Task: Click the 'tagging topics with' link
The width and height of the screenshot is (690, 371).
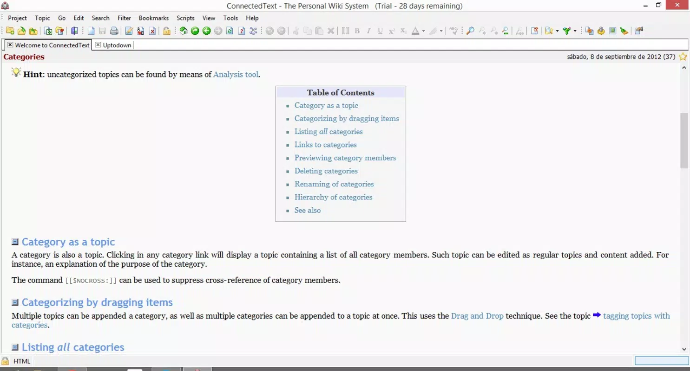Action: point(637,316)
